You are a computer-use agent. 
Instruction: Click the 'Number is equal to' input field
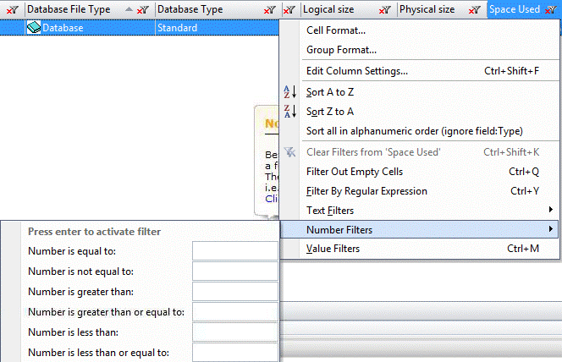click(234, 251)
